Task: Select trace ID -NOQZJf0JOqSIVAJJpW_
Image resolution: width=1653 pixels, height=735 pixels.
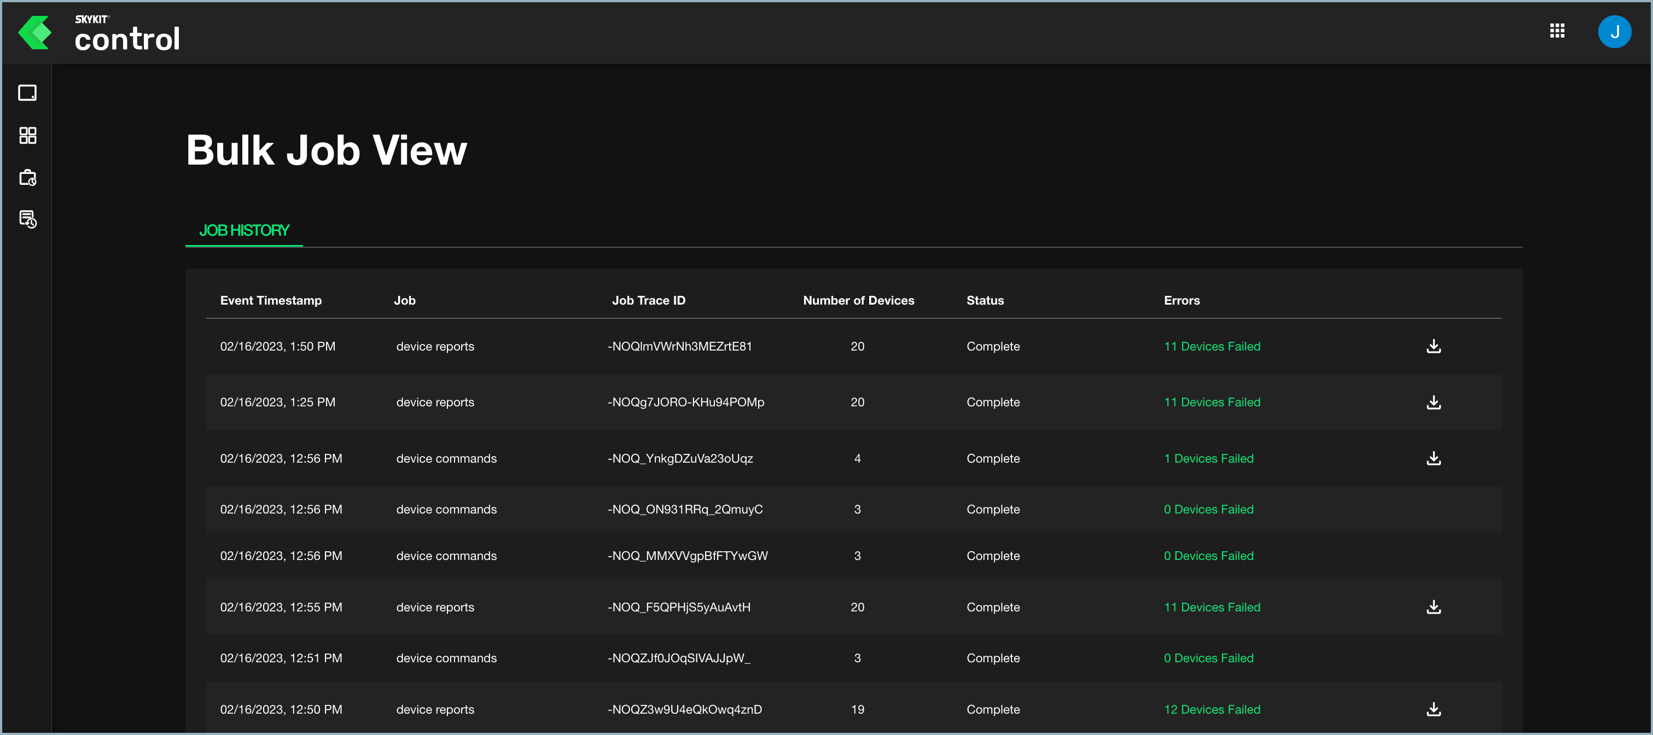Action: click(x=679, y=658)
